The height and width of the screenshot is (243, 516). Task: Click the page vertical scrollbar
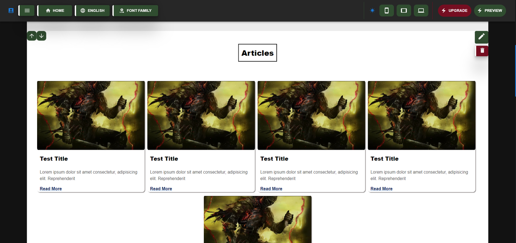(x=515, y=71)
